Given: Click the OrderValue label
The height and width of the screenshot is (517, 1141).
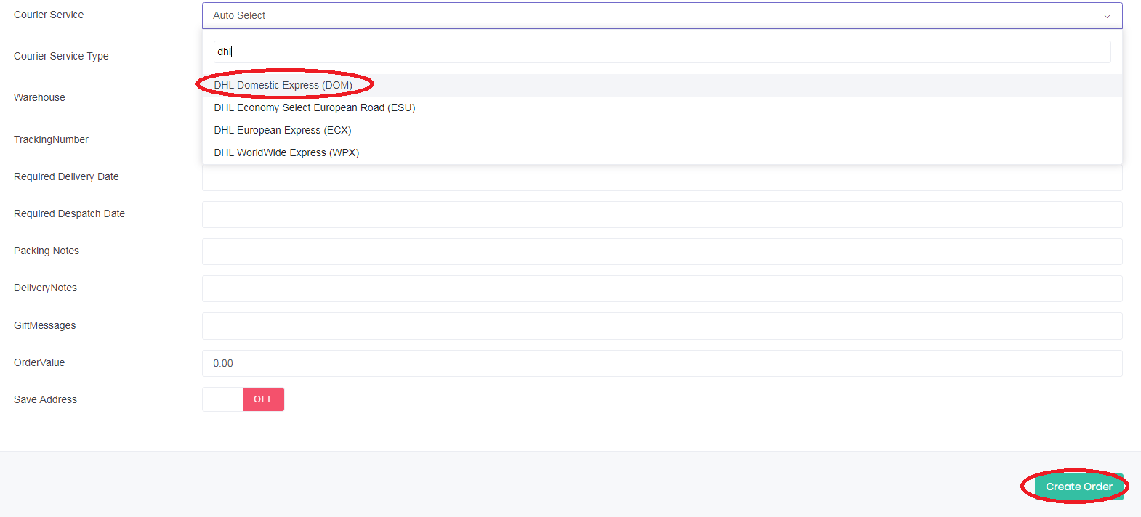Looking at the screenshot, I should pos(39,362).
